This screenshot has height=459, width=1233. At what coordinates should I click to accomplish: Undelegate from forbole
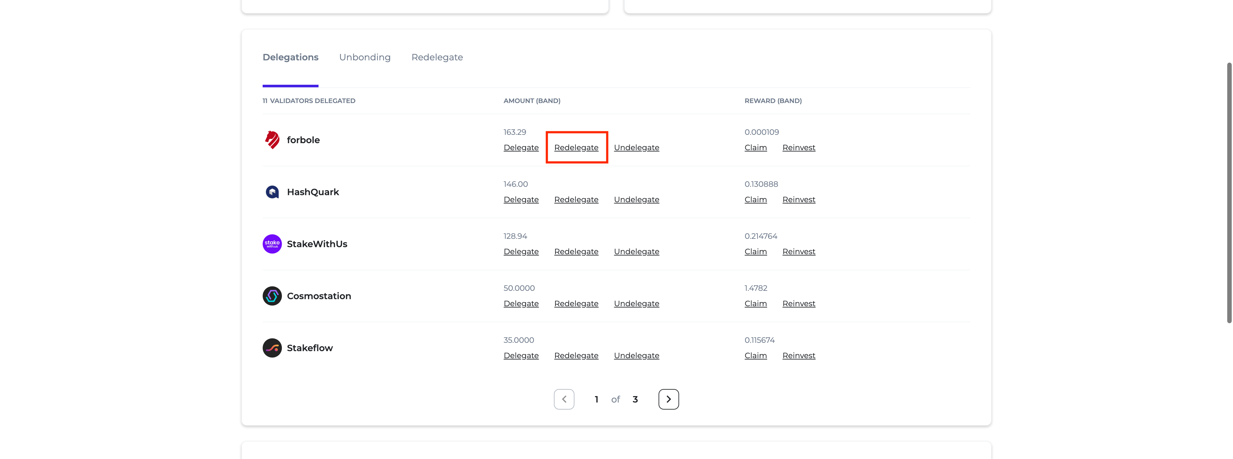point(637,147)
